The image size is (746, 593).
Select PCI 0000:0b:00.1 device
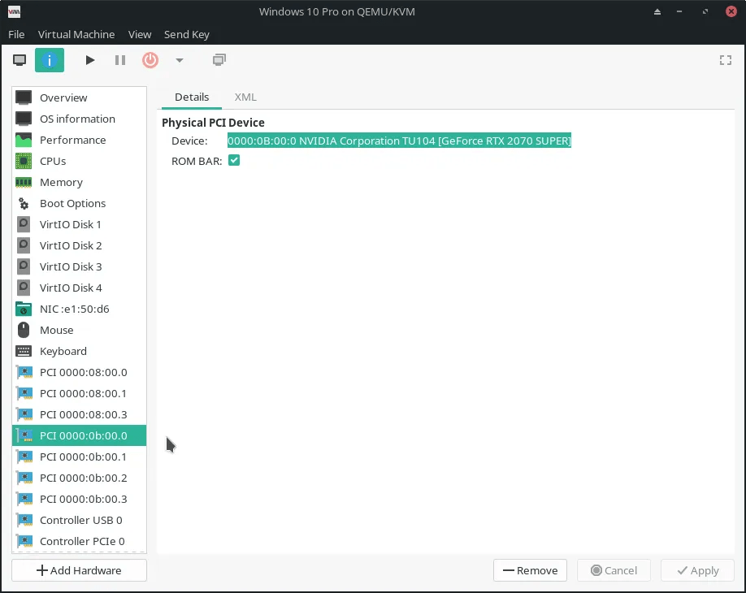pos(79,457)
